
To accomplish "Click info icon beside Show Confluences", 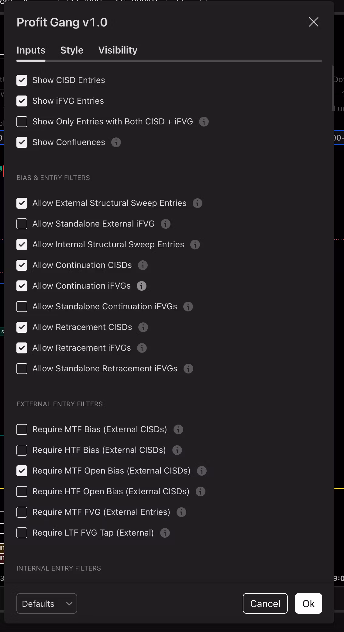I will pos(116,142).
